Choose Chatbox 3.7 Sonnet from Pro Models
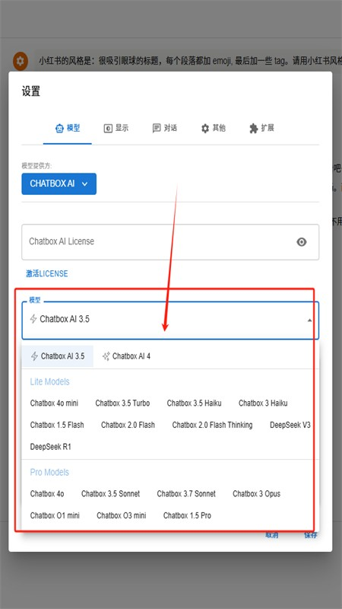342x609 pixels. (x=186, y=493)
